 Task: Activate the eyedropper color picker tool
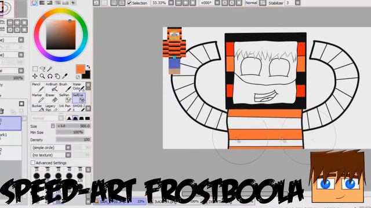65,76
